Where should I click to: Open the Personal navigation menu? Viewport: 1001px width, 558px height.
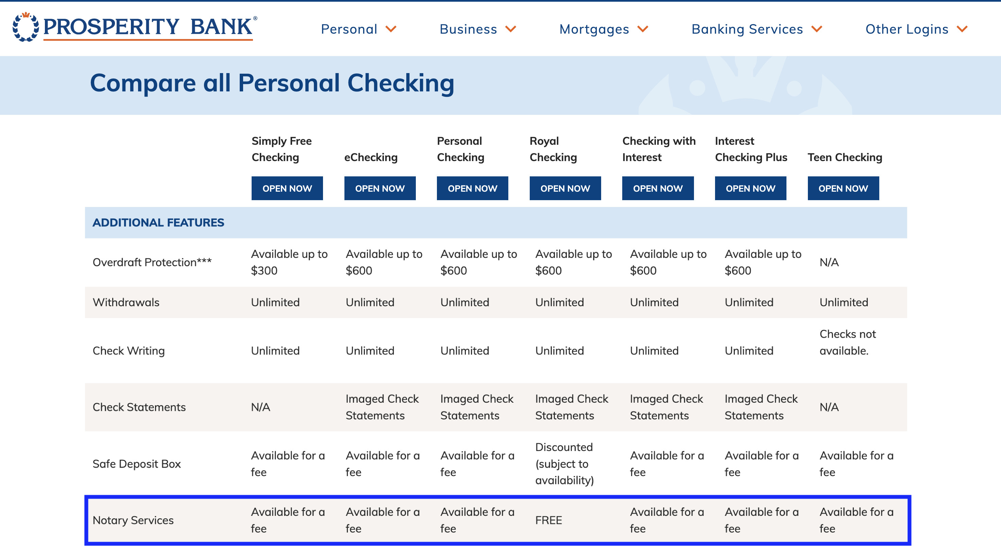[x=349, y=29]
